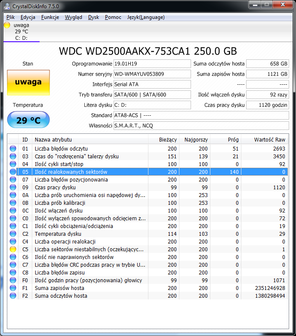Click the 658 GB host reads field
Image resolution: width=296 pixels, height=336 pixels.
pos(268,64)
